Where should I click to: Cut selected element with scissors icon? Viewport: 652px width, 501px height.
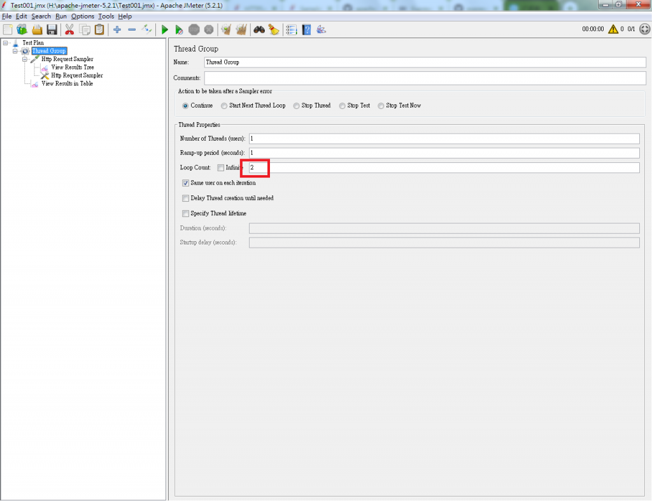pos(69,29)
